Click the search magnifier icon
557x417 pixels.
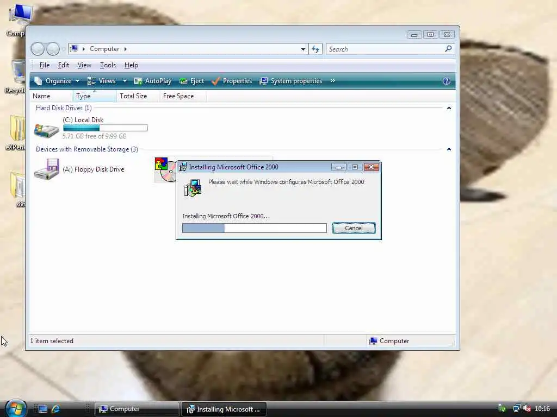(x=448, y=48)
